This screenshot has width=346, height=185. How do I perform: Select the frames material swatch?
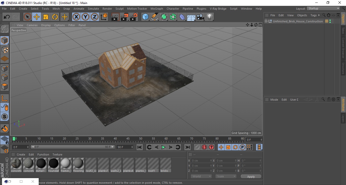[66, 165]
